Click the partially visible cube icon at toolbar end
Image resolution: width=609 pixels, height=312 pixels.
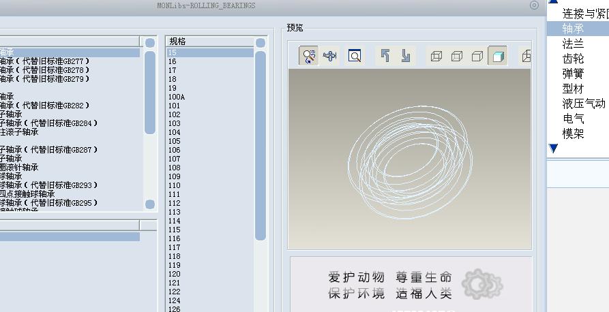pos(526,57)
